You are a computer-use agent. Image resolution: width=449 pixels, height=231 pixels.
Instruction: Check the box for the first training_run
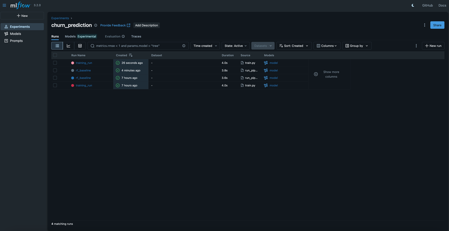55,63
